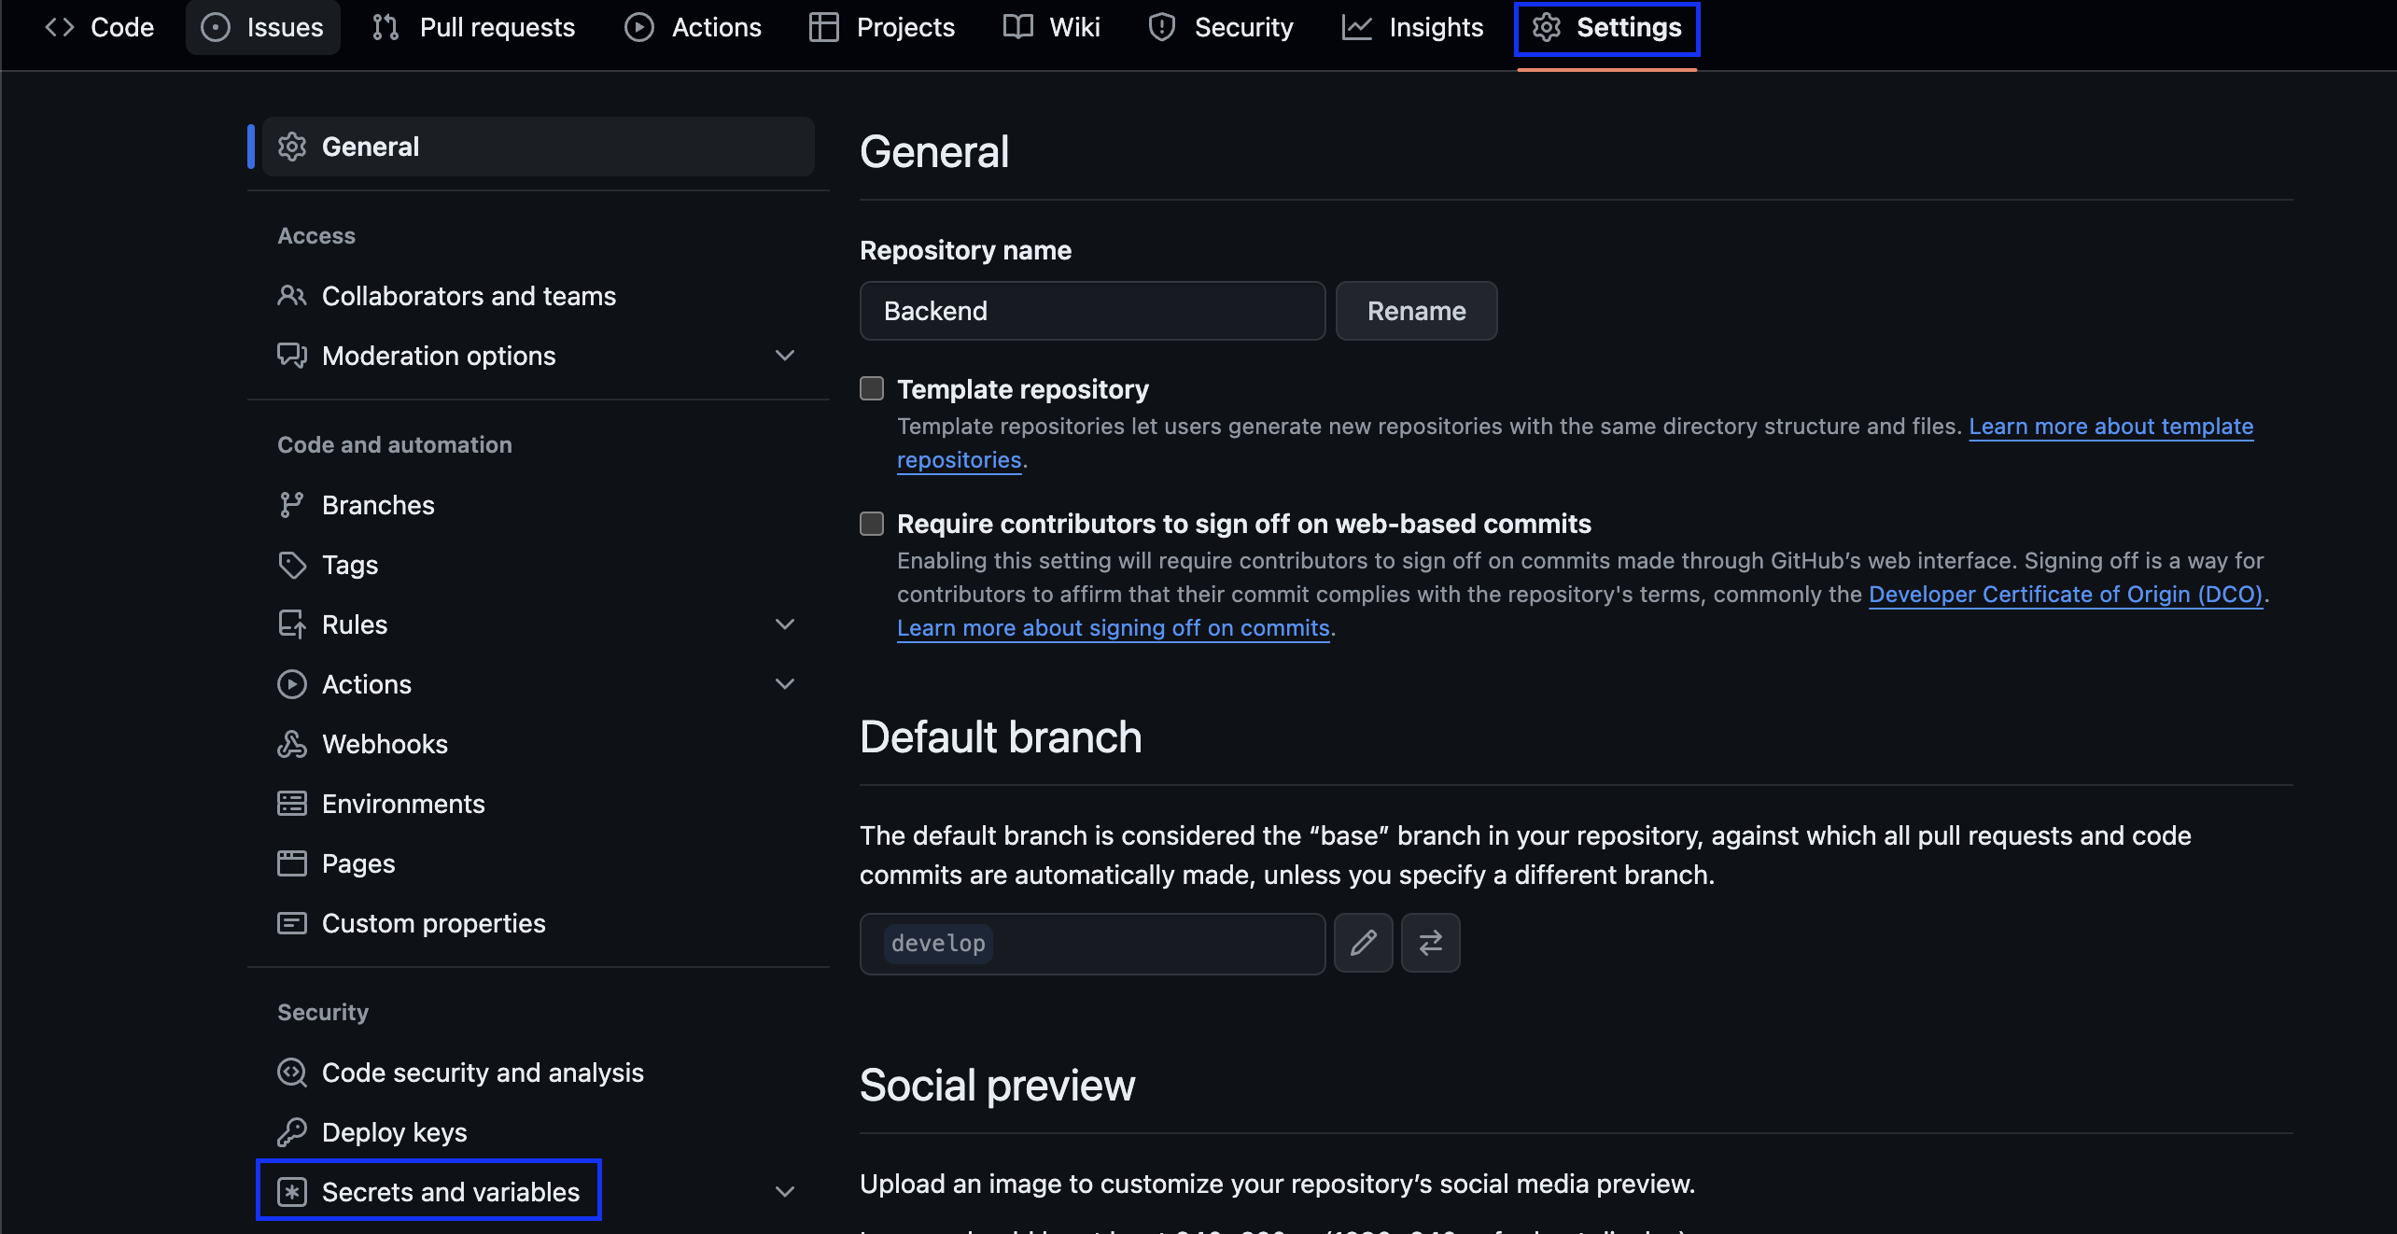
Task: Click the server icon beside Environments
Action: [292, 804]
